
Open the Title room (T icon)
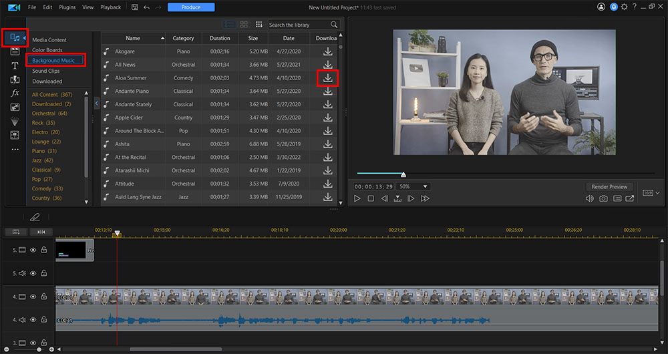15,65
